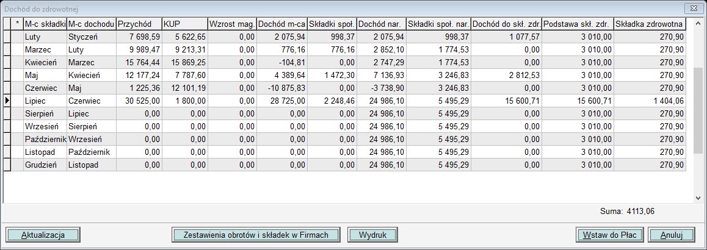
Task: Click the Podstawa skł. zdr. column header
Action: [x=578, y=24]
